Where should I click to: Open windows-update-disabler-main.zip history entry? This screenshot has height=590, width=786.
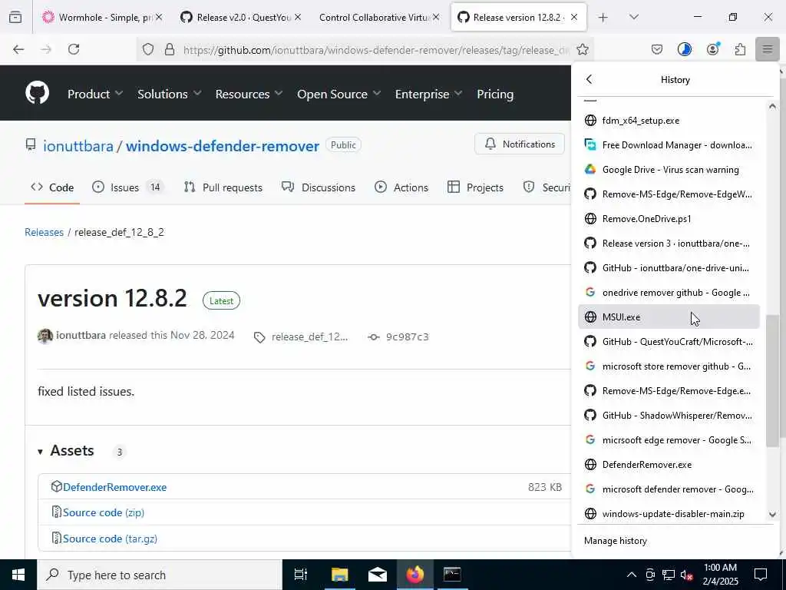point(669,514)
